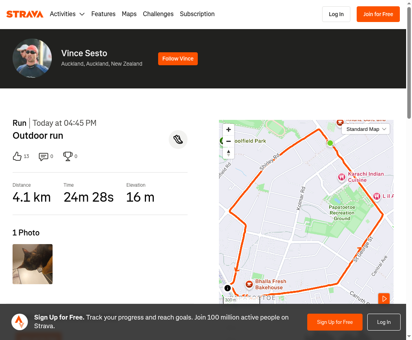Open Vince Sesto profile name link
Viewport: 412px width, 340px height.
point(84,53)
